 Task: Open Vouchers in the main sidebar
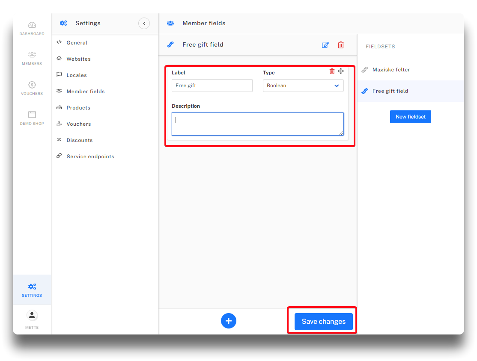32,89
